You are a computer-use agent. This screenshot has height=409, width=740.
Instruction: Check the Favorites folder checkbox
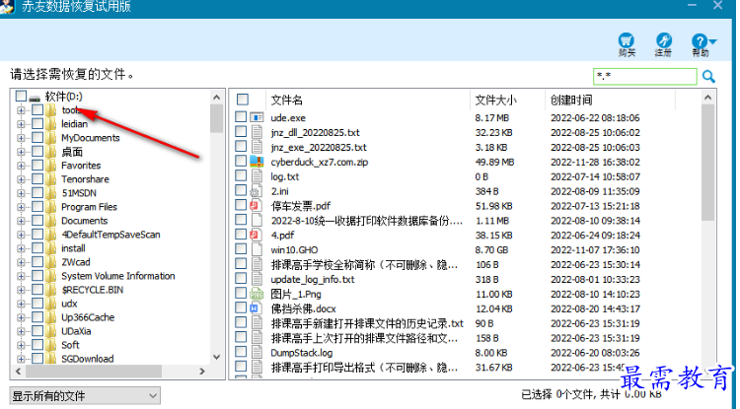click(37, 166)
